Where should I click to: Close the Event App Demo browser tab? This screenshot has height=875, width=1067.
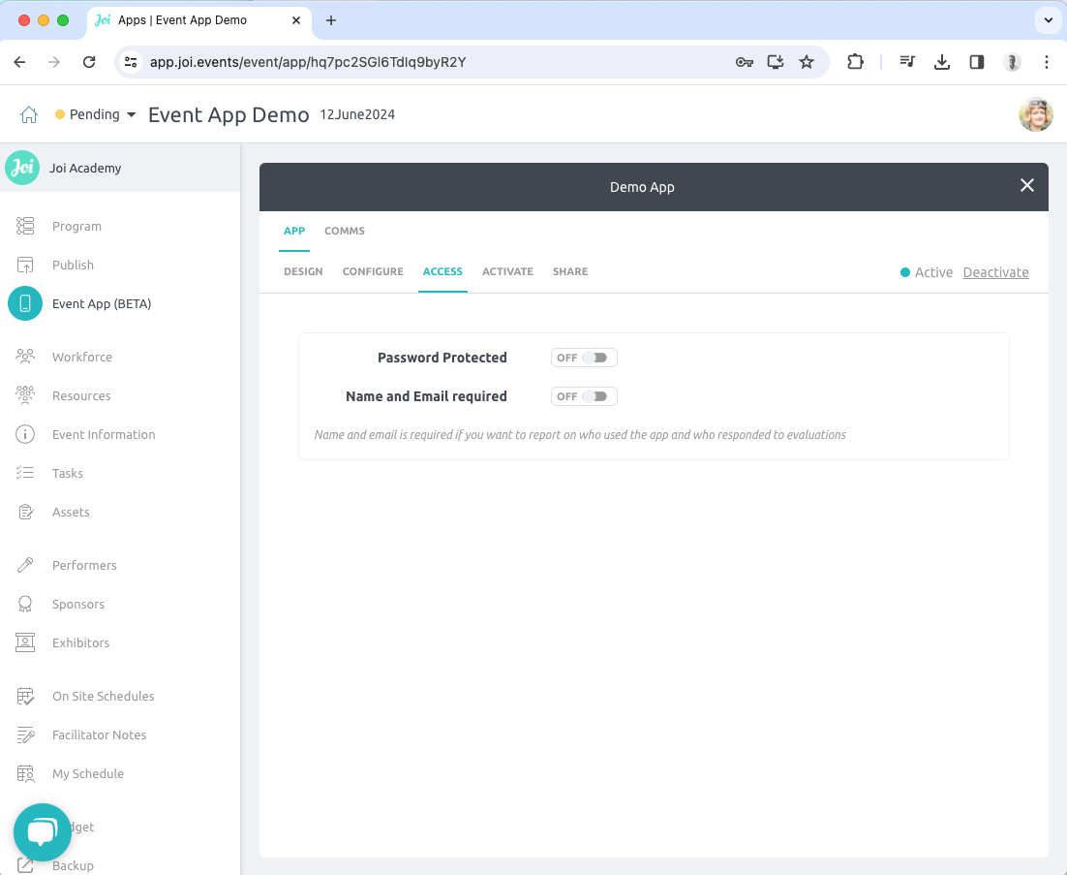pyautogui.click(x=296, y=20)
